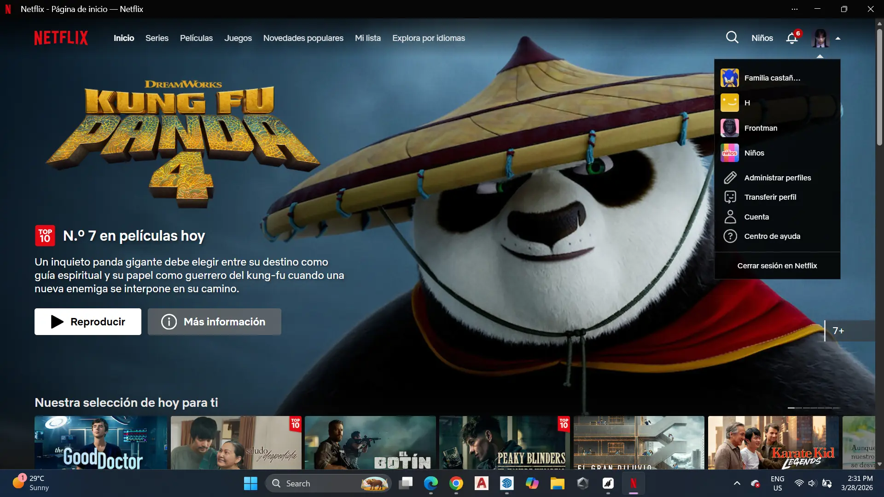
Task: Click the Centro de ayuda question icon
Action: pyautogui.click(x=730, y=236)
